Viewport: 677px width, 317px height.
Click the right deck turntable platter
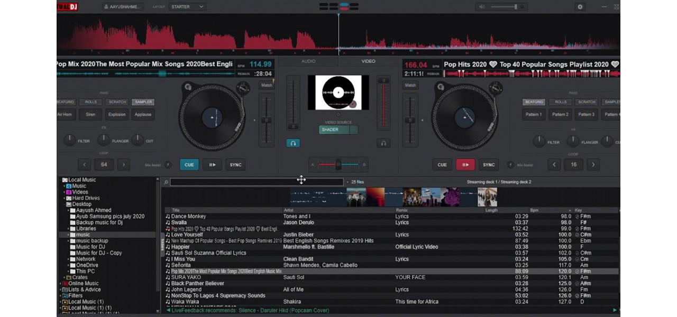[x=464, y=116]
